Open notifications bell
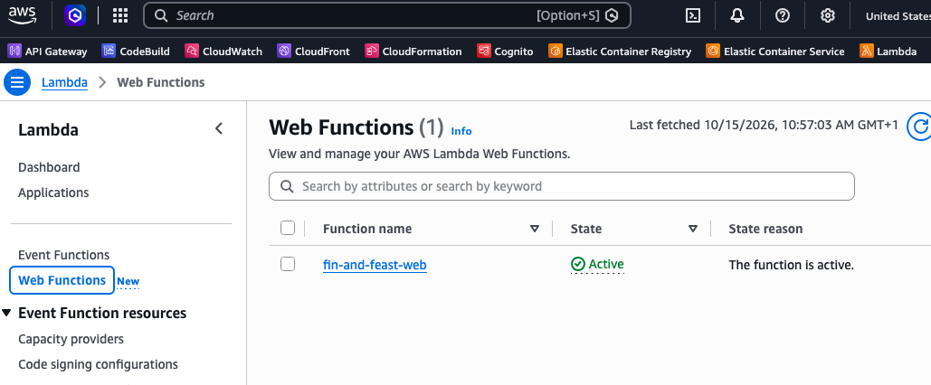 pyautogui.click(x=737, y=15)
